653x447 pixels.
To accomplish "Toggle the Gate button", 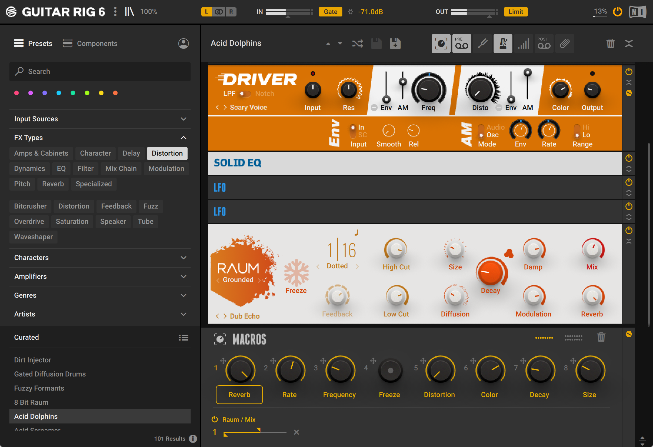I will [330, 12].
